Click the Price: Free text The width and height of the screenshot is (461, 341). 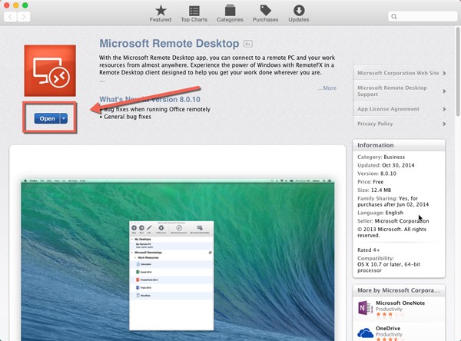click(370, 182)
